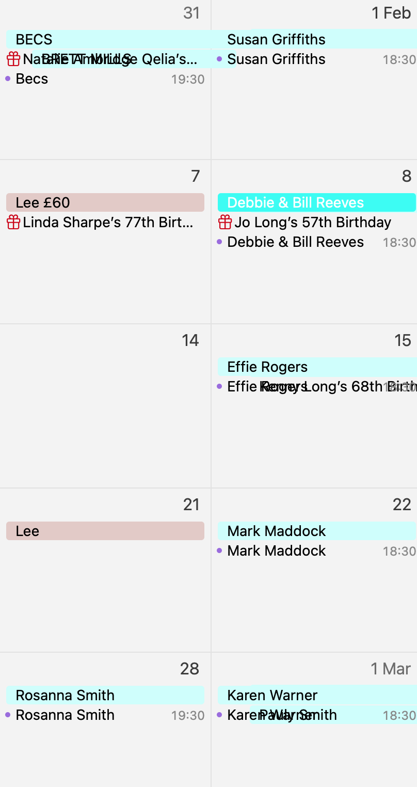The image size is (417, 787).
Task: Click gift icon on the 31st
Action: [x=13, y=59]
